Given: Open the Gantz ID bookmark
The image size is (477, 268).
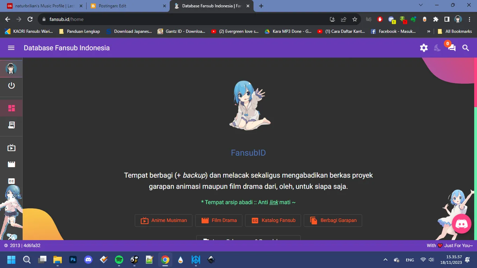Looking at the screenshot, I should [x=182, y=31].
